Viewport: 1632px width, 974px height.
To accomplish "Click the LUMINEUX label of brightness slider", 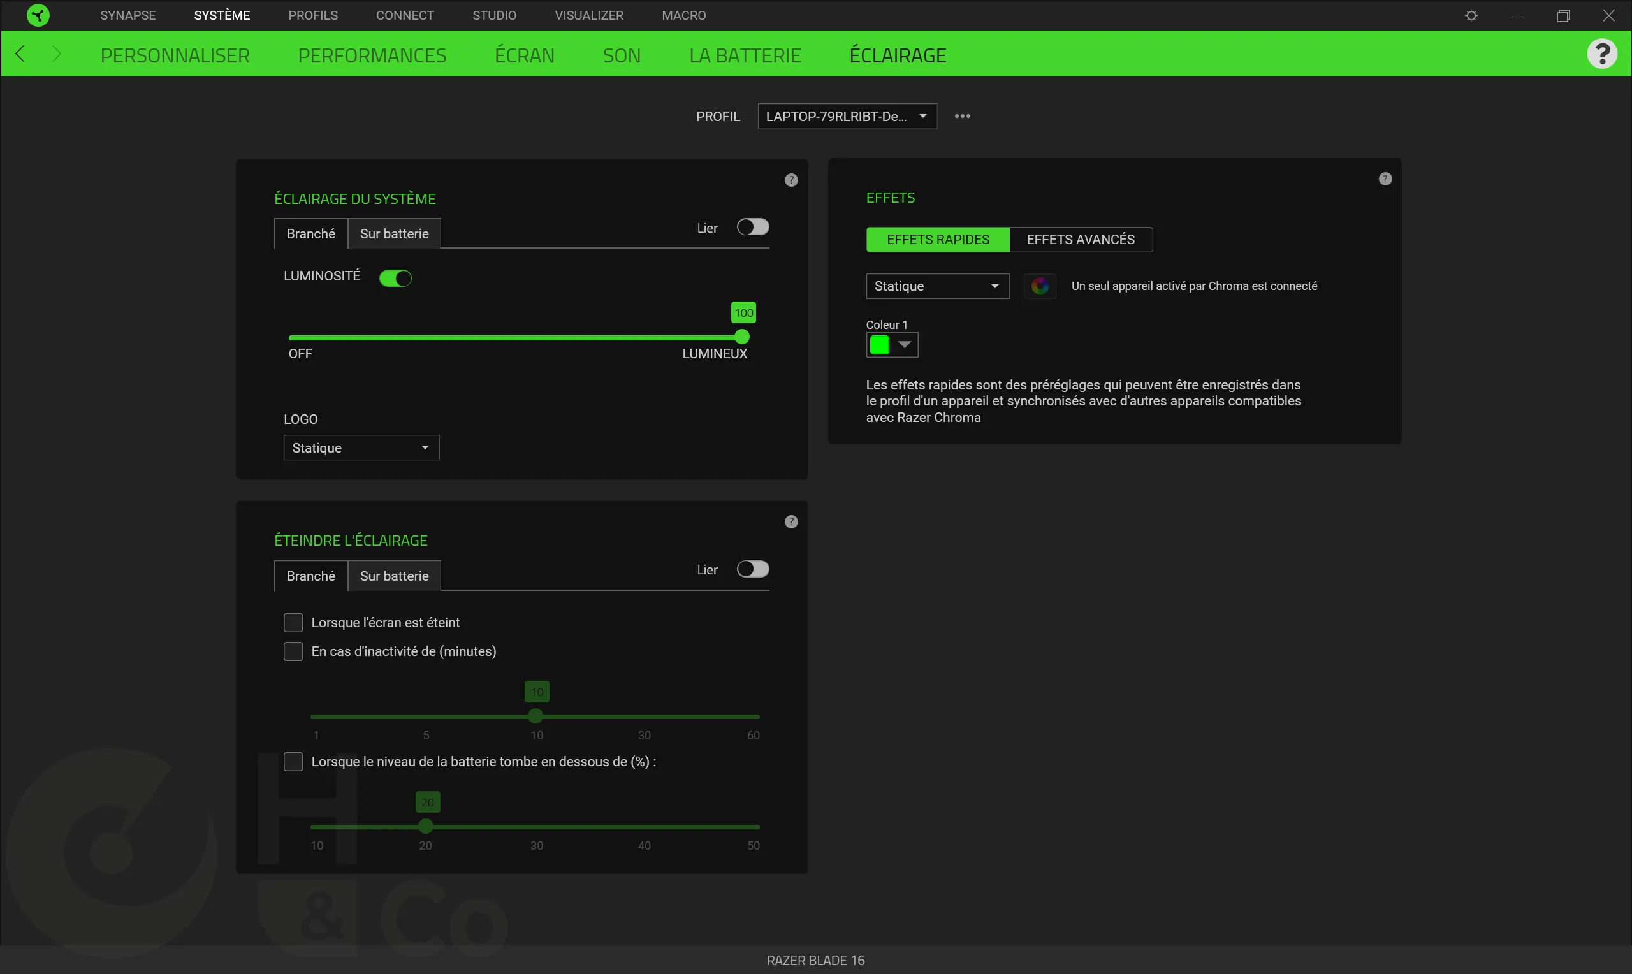I will click(x=715, y=354).
